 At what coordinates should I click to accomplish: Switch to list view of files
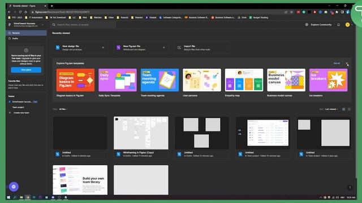pyautogui.click(x=349, y=109)
